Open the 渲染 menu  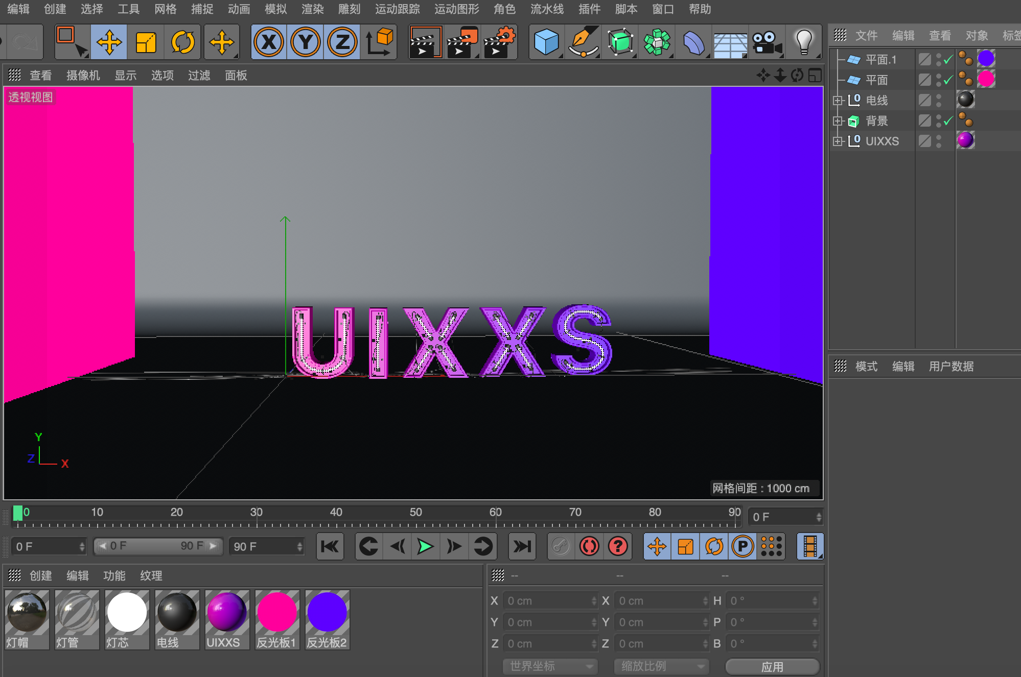pos(312,9)
